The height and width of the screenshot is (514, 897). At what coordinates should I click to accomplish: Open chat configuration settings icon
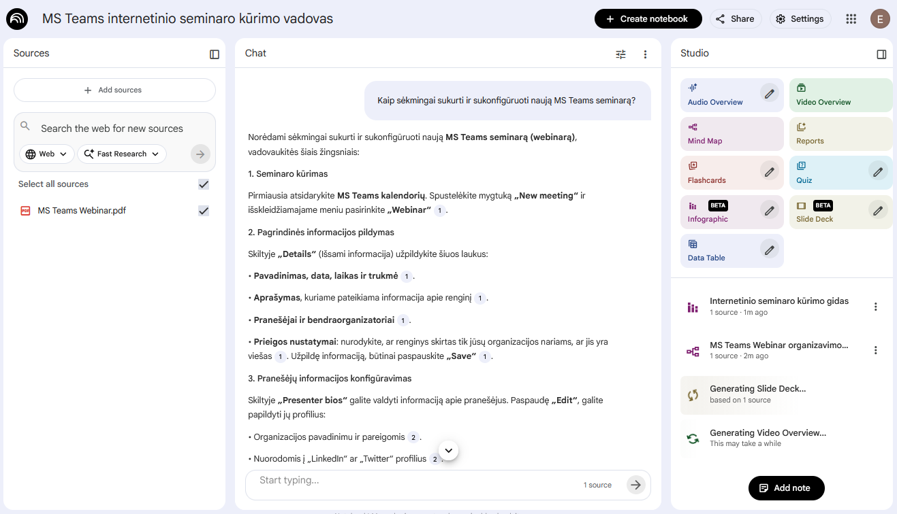[620, 54]
